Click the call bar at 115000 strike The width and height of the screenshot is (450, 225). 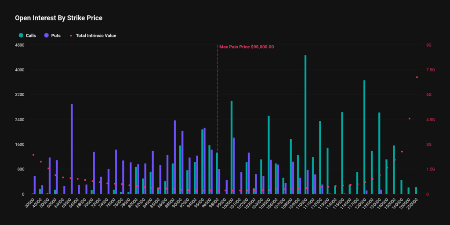342,153
